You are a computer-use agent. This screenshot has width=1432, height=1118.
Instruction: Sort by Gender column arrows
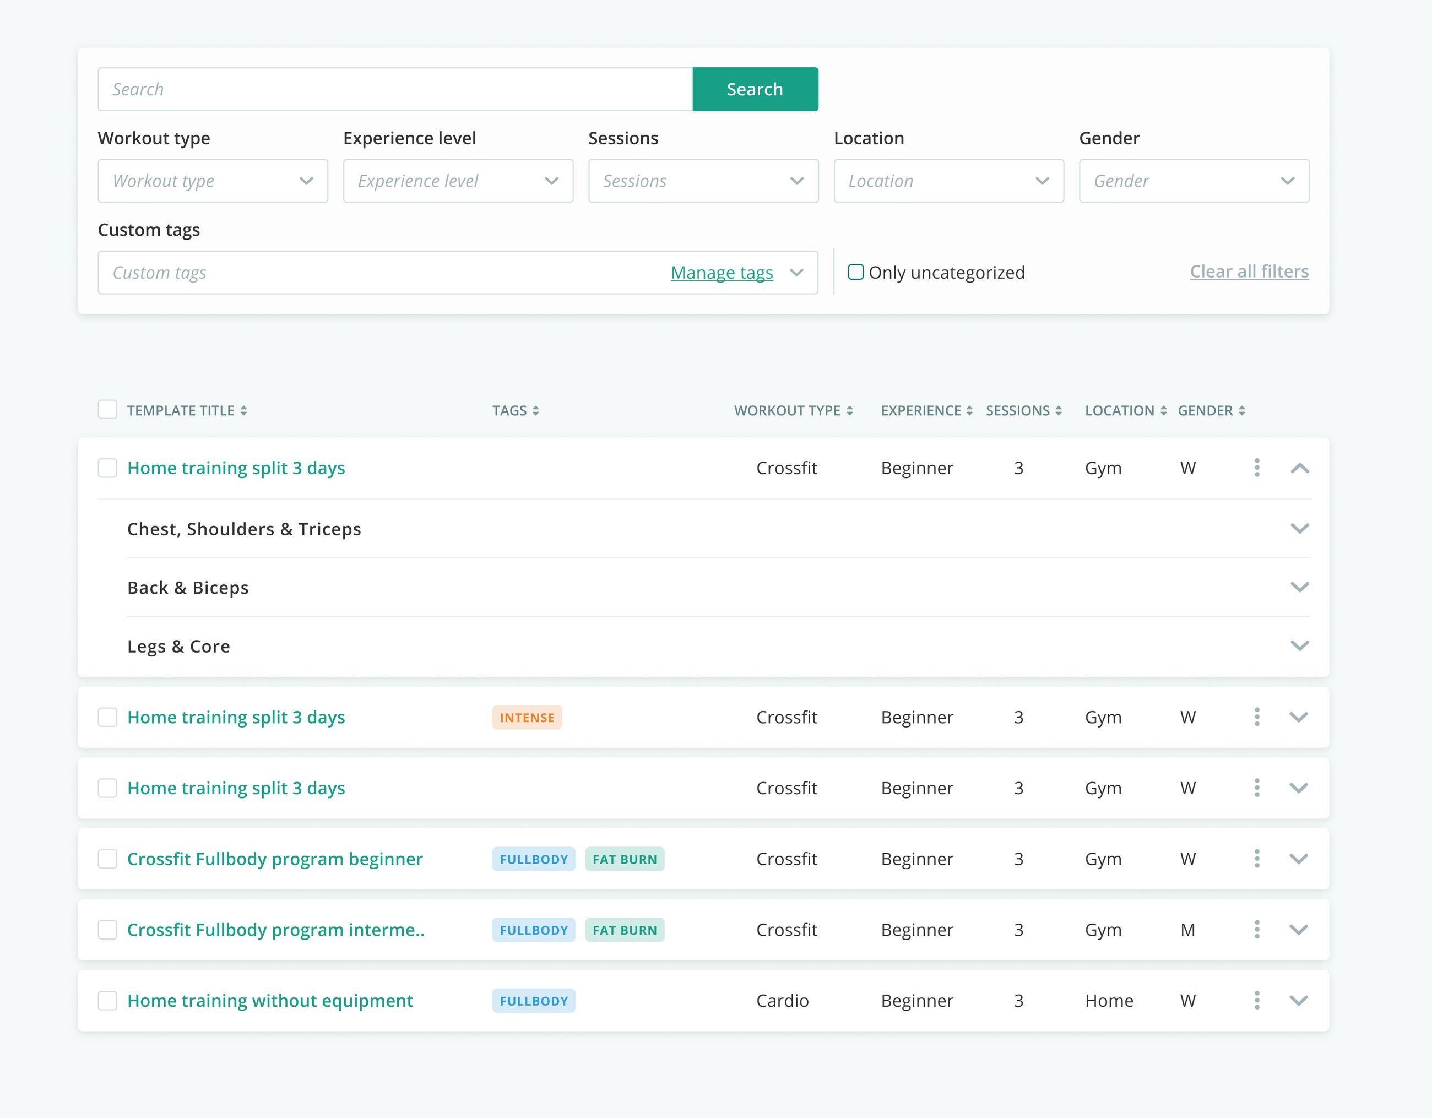[x=1242, y=410]
